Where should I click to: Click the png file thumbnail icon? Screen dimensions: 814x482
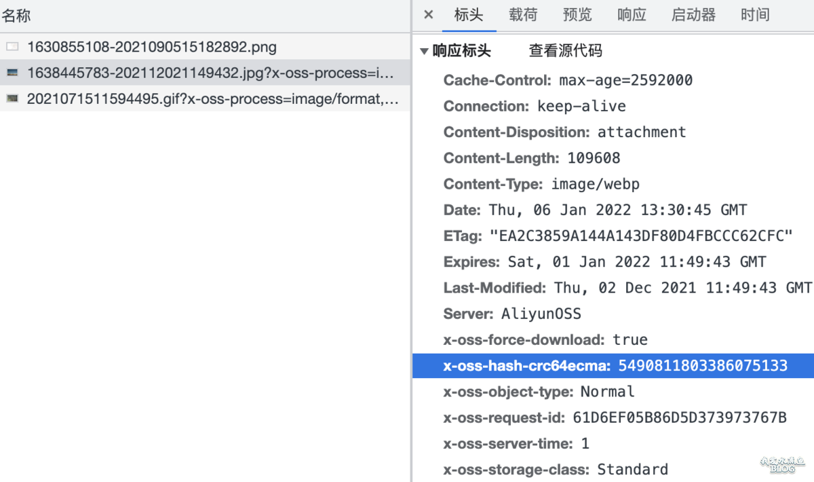tap(12, 47)
